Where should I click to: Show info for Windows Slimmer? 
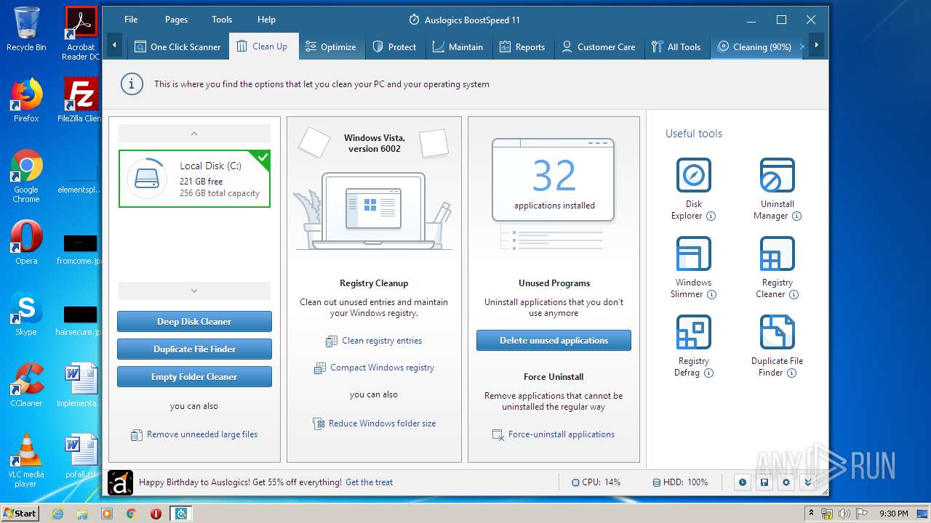(712, 294)
